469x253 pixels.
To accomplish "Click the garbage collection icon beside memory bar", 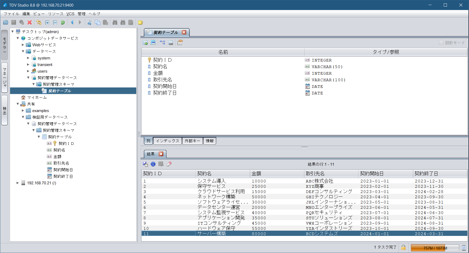I will (x=464, y=247).
